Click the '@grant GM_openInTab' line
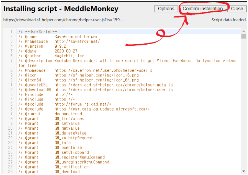Screen dimensions: 248x175 [50, 148]
